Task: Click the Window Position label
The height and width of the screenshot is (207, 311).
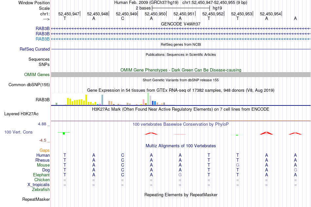Action: tap(34, 3)
